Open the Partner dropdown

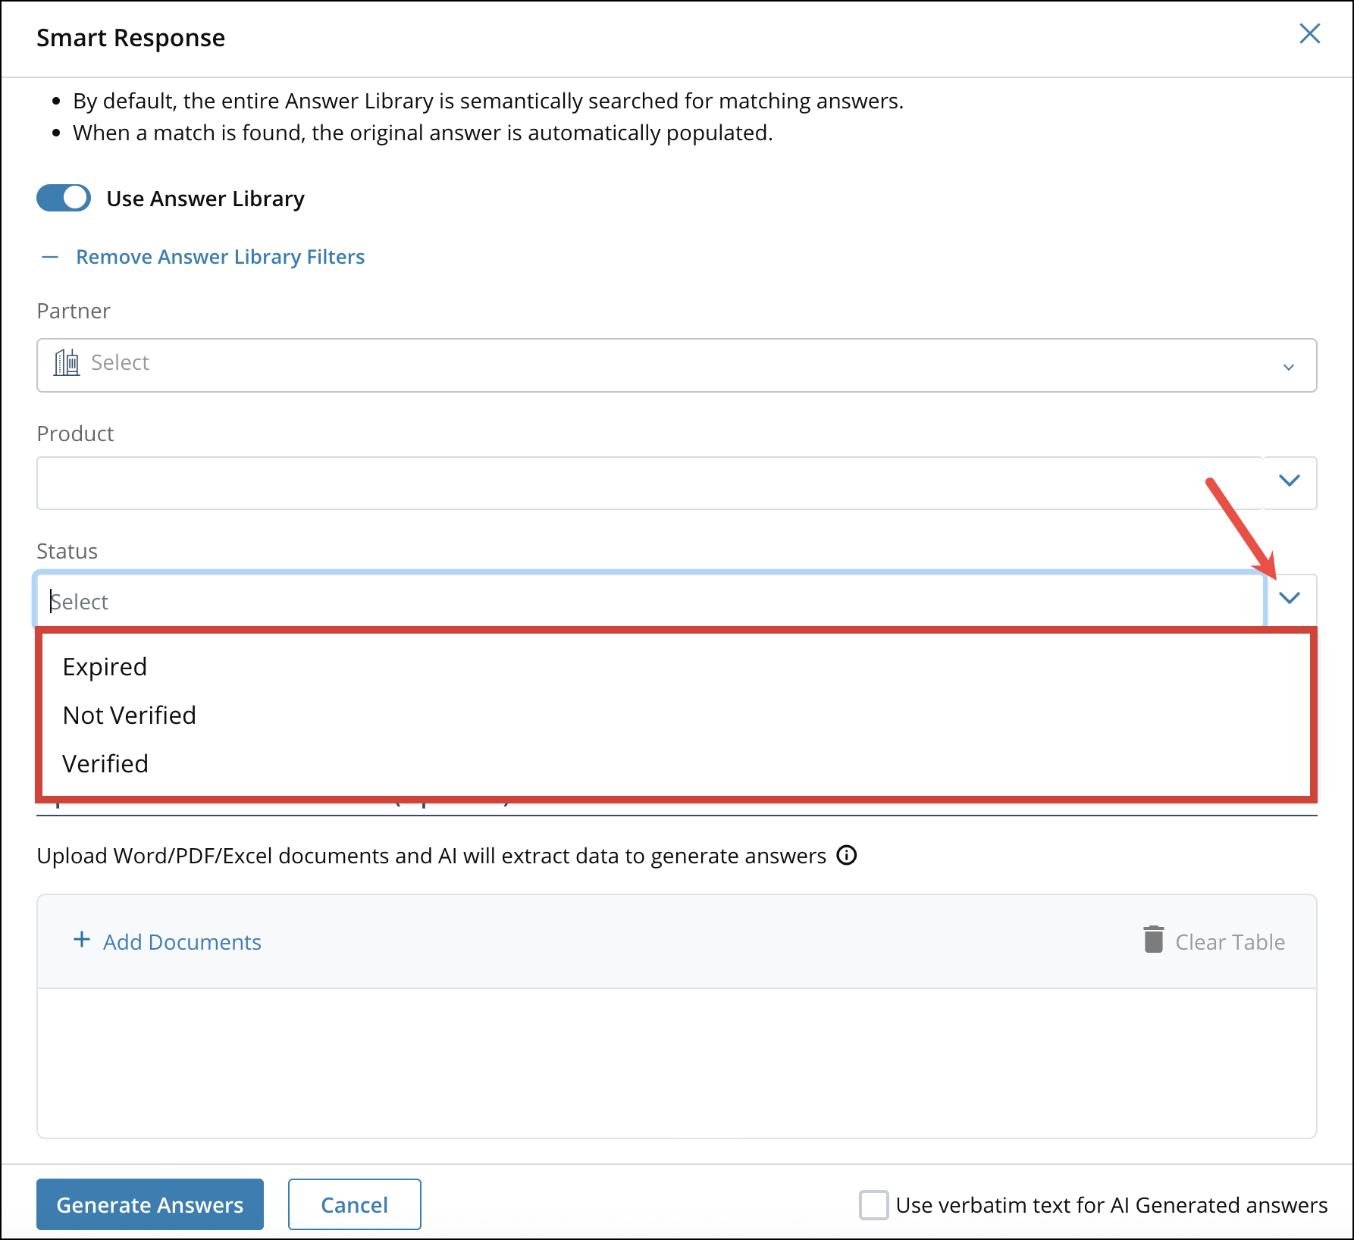pos(1289,366)
